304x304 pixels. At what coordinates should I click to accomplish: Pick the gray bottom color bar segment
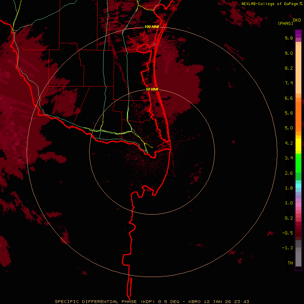298,259
